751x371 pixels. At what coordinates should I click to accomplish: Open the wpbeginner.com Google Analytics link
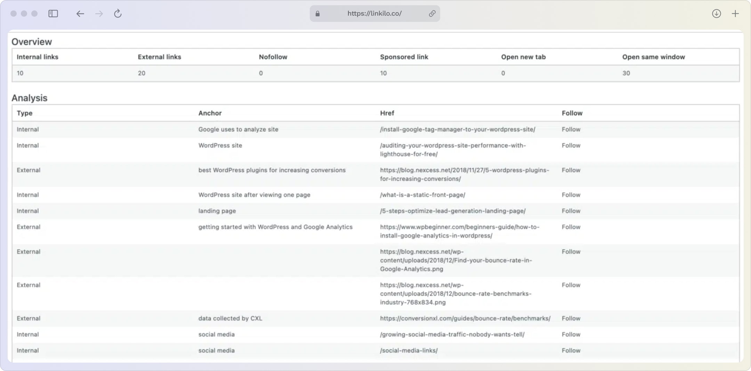pyautogui.click(x=459, y=231)
